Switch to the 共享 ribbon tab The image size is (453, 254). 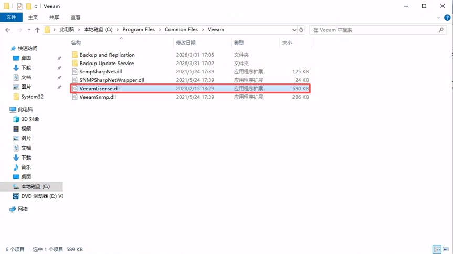[54, 18]
